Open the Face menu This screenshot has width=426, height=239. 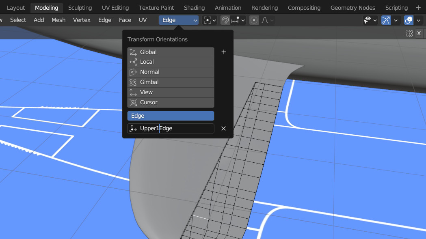coord(125,20)
